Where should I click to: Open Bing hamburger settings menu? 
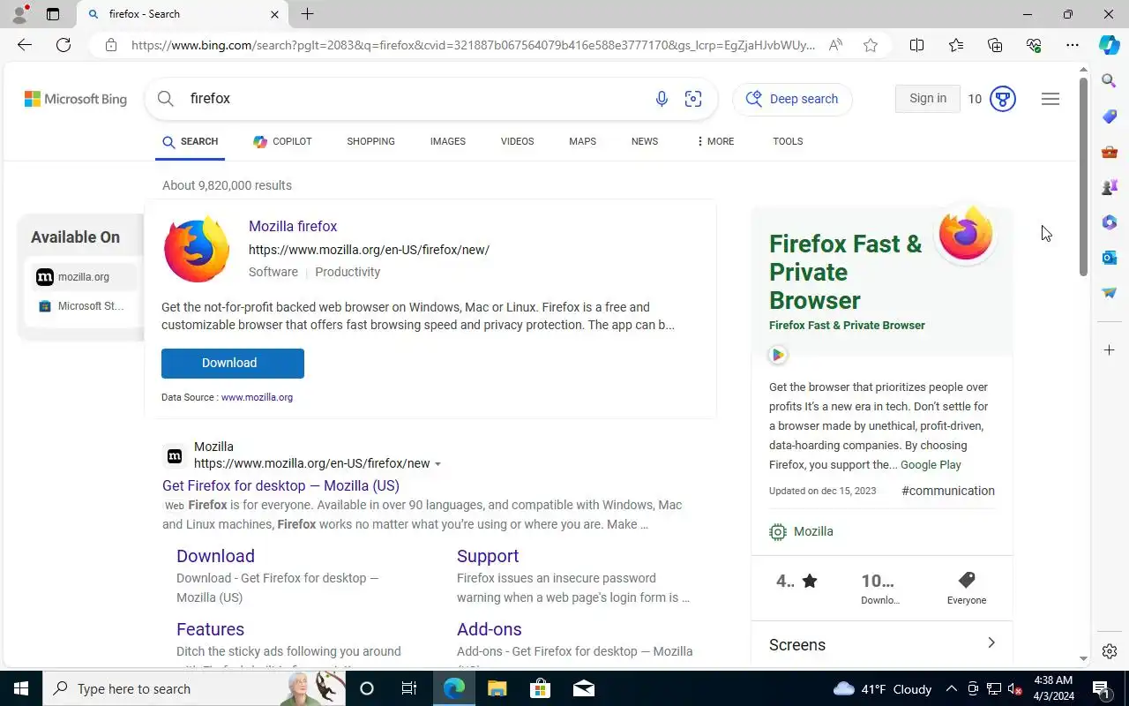[1050, 99]
